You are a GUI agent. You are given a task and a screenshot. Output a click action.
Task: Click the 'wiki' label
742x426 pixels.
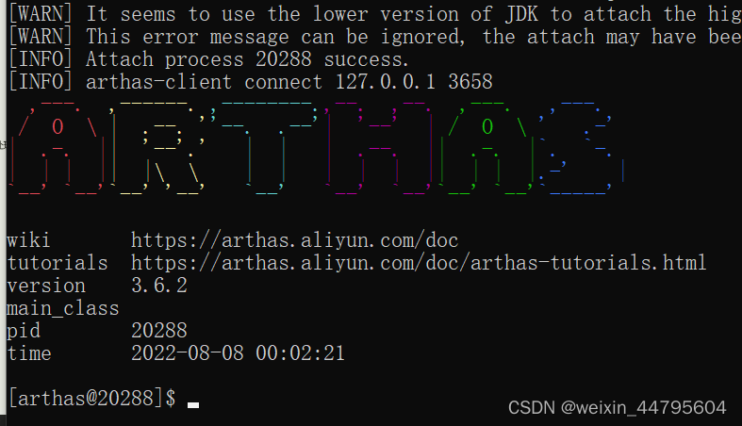[28, 240]
